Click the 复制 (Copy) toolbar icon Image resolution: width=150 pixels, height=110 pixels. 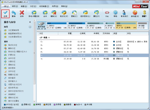tap(74, 13)
